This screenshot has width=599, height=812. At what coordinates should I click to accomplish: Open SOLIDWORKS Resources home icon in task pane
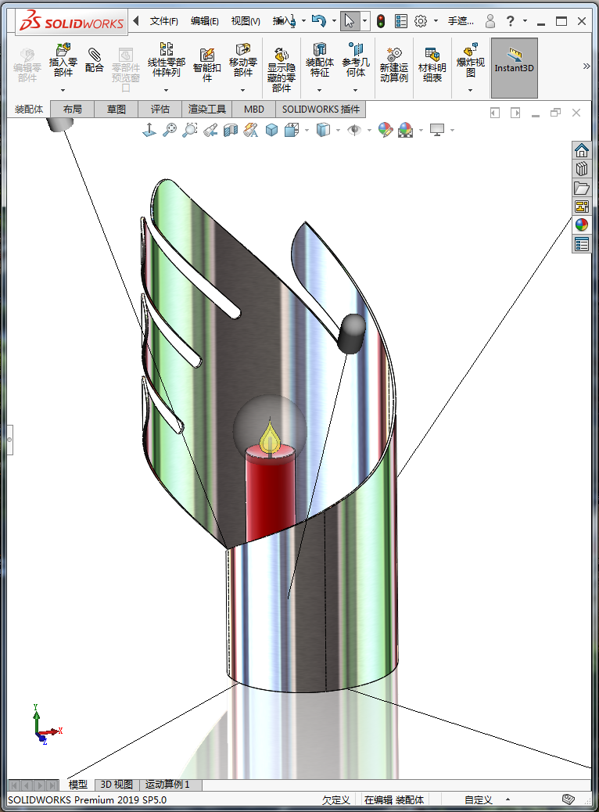(581, 150)
